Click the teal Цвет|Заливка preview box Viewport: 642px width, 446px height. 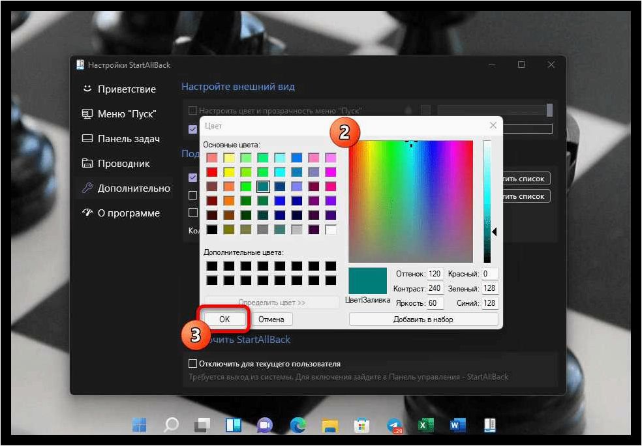click(368, 280)
